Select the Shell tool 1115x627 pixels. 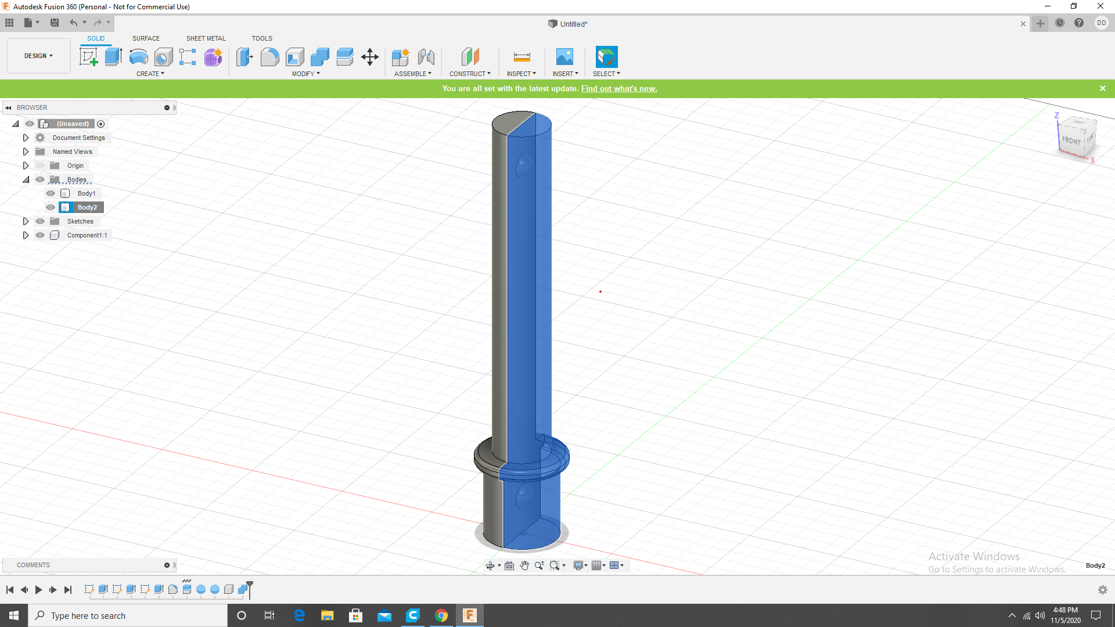294,57
